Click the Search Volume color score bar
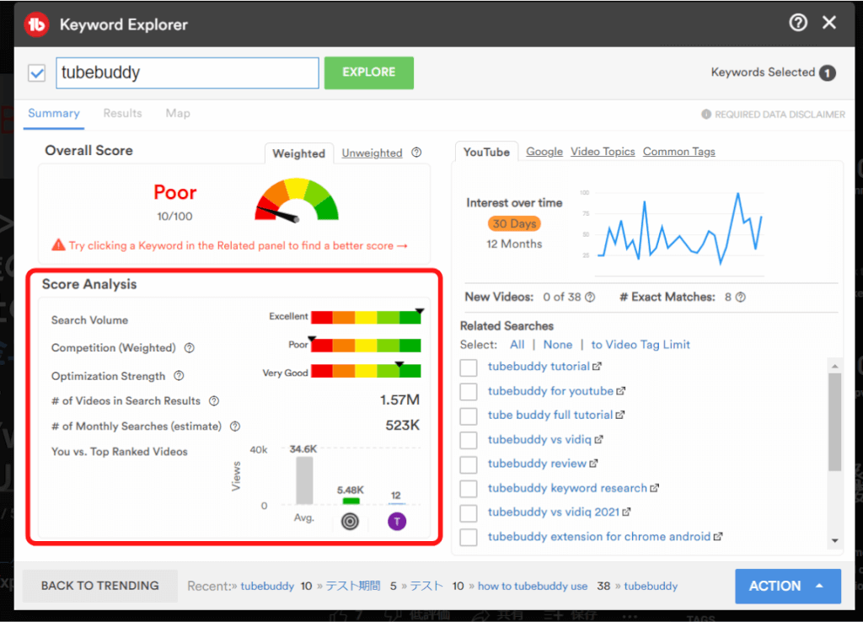 [366, 317]
